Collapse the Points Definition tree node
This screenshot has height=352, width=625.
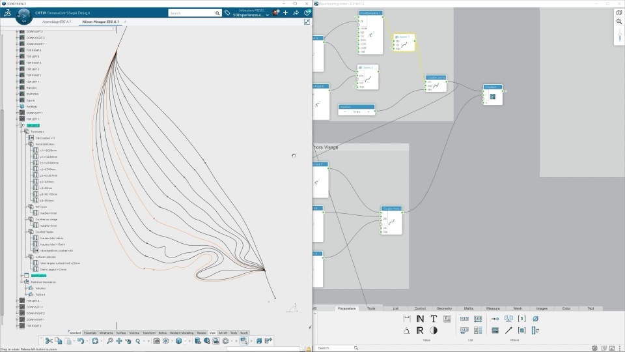tap(26, 144)
